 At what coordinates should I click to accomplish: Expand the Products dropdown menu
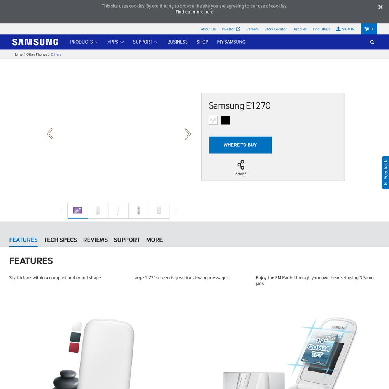click(x=84, y=42)
